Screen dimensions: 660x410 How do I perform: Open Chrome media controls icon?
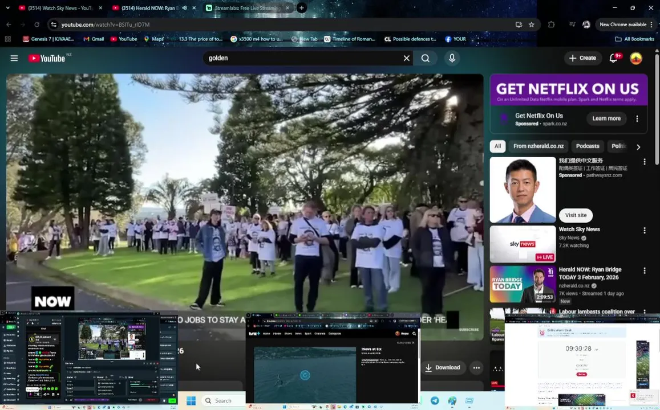tap(572, 24)
